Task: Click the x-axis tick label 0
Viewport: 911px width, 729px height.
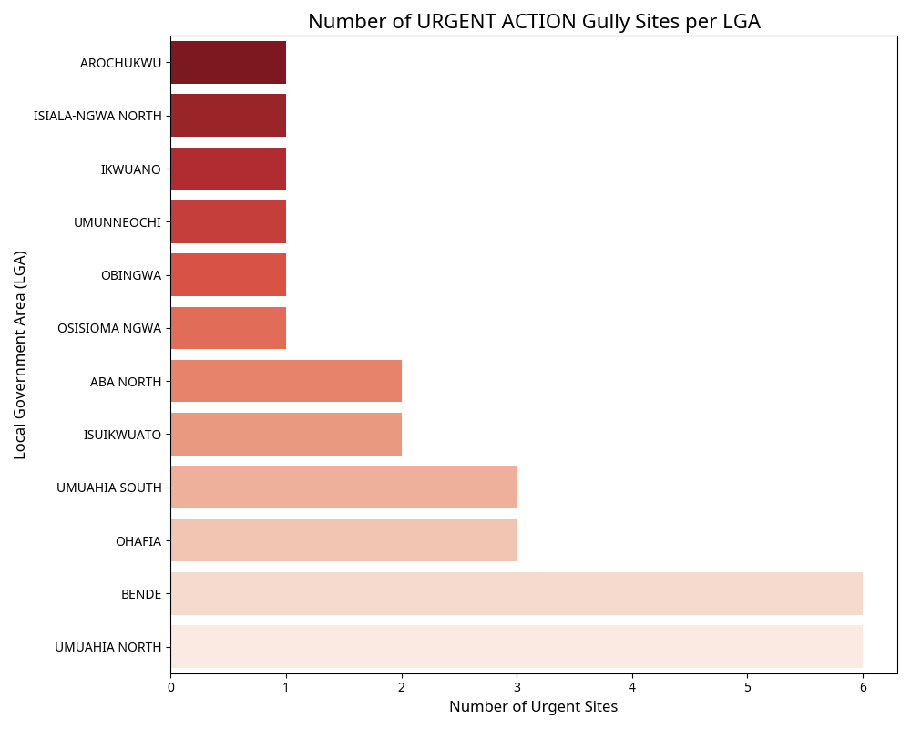Action: coord(170,686)
